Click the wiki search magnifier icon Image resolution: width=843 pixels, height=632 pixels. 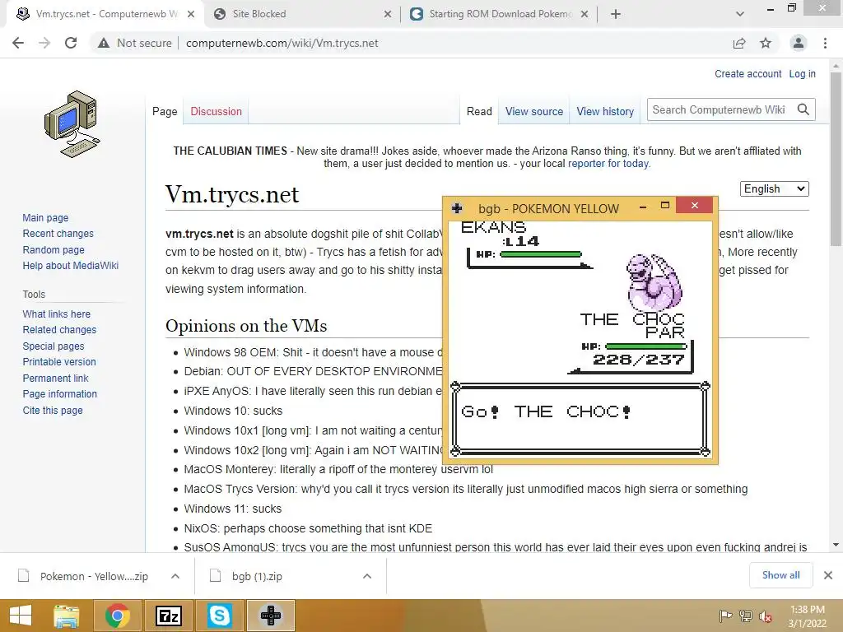pos(803,109)
